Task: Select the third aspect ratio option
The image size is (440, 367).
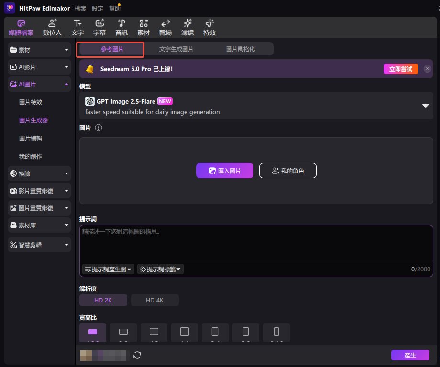Action: coord(154,332)
